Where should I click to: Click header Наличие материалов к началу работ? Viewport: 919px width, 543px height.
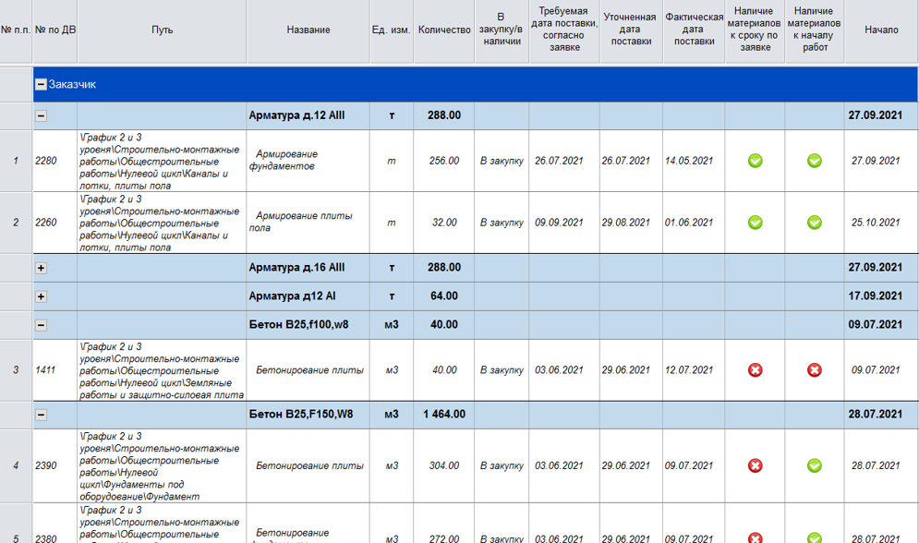coord(815,30)
